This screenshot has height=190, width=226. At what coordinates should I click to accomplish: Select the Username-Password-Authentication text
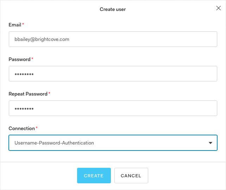click(54, 143)
